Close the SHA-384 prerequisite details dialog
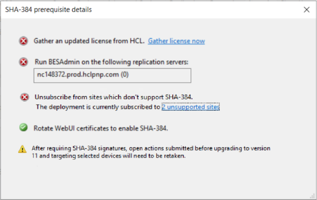 pos(306,10)
